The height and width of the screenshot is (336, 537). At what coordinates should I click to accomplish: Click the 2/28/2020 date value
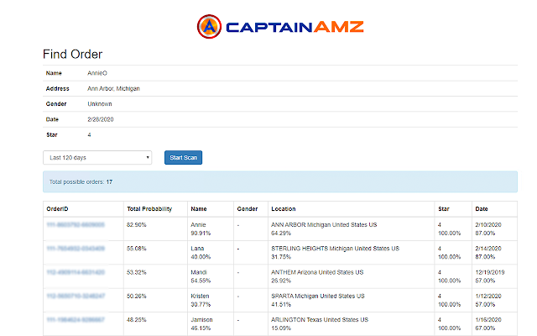click(x=101, y=119)
